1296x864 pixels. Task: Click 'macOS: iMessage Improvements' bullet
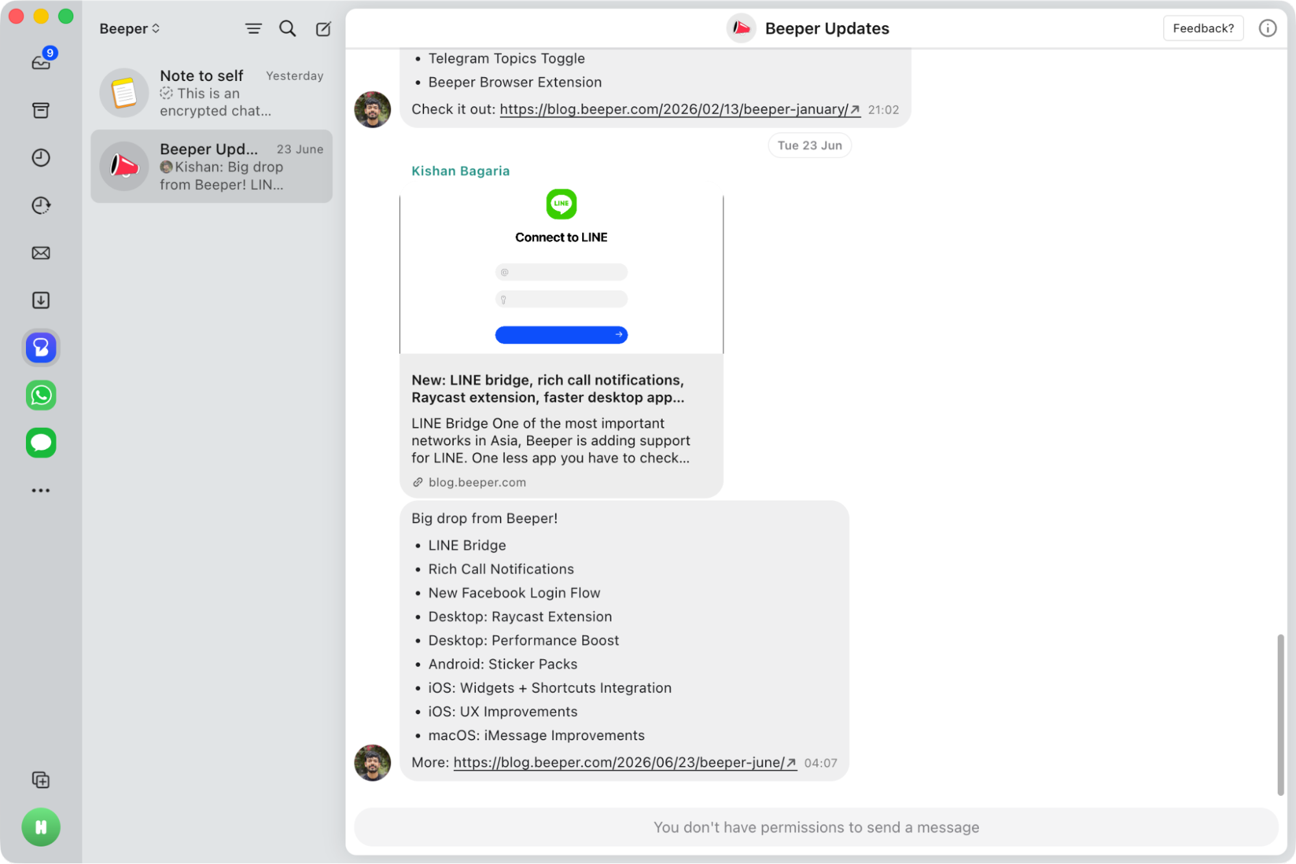[536, 736]
